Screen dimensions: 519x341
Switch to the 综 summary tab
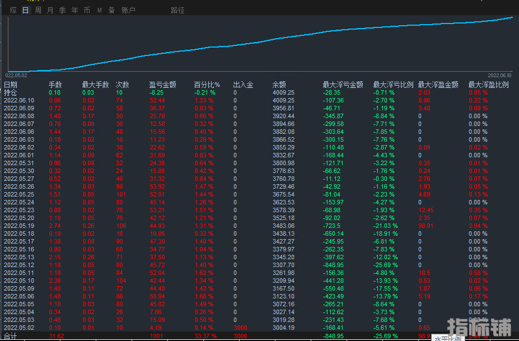pyautogui.click(x=13, y=10)
